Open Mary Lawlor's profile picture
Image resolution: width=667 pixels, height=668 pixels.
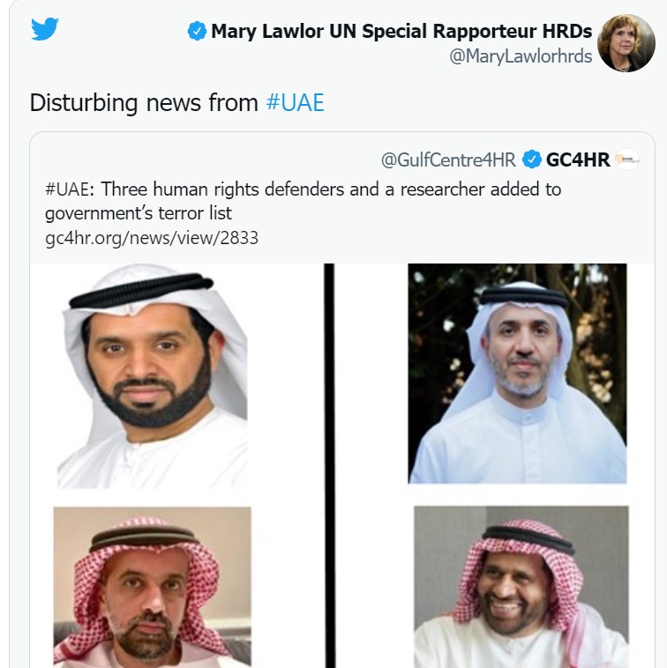click(626, 43)
